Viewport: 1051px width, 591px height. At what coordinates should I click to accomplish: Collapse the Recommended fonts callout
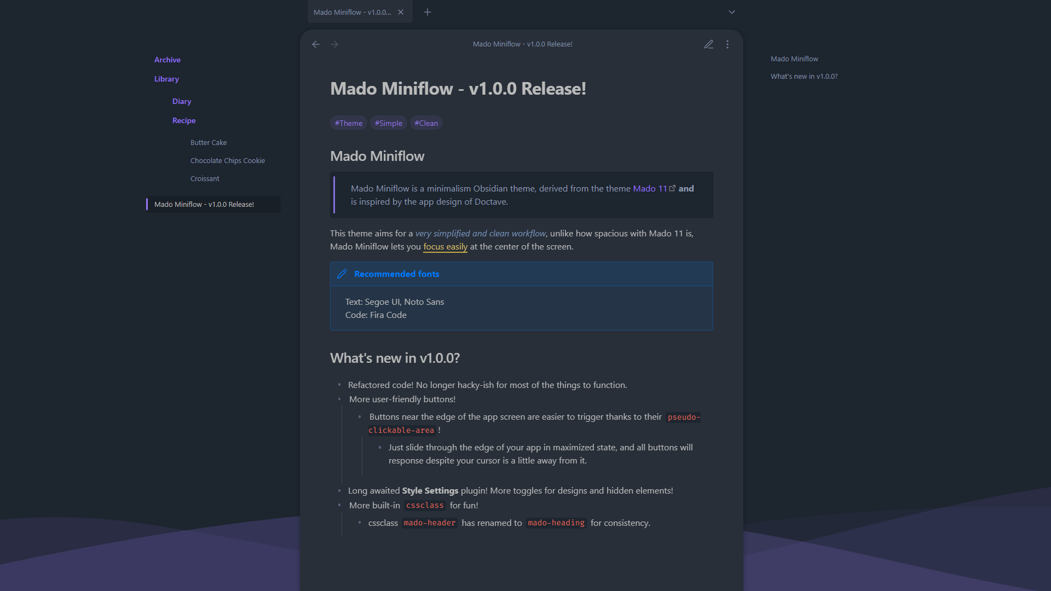[x=396, y=274]
